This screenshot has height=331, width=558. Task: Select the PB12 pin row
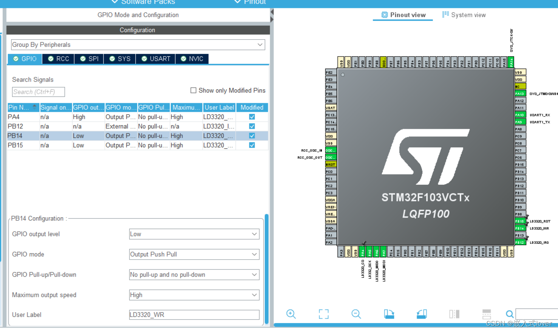pyautogui.click(x=138, y=126)
